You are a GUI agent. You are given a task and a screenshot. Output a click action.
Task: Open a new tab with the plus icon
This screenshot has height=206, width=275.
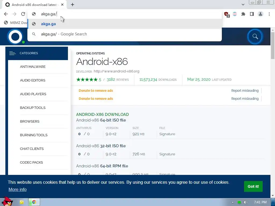[x=73, y=5]
